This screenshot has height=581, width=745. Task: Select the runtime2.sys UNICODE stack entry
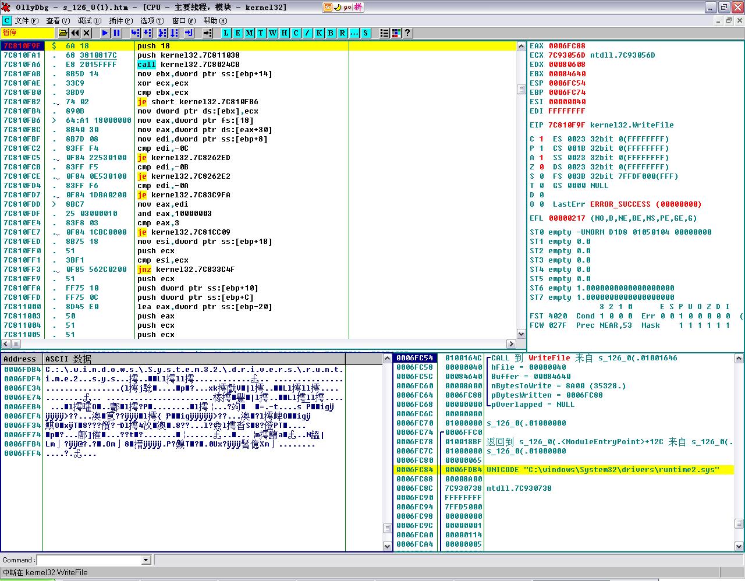[x=602, y=470]
